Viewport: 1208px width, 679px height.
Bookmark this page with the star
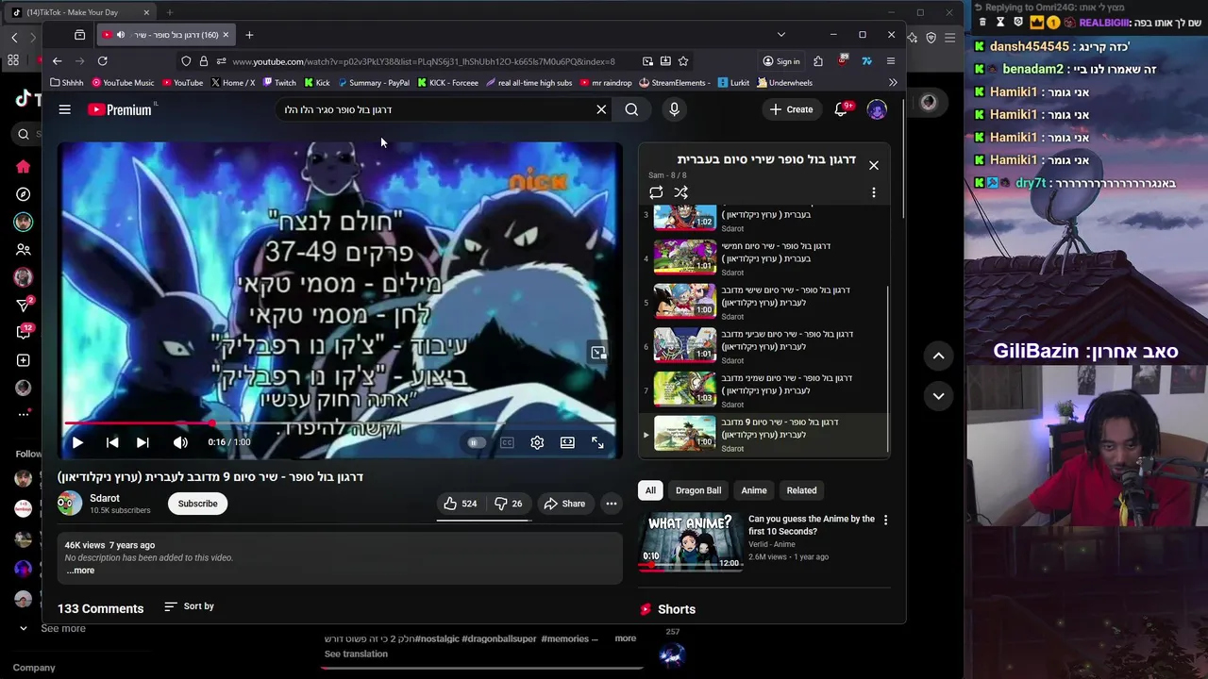(683, 61)
